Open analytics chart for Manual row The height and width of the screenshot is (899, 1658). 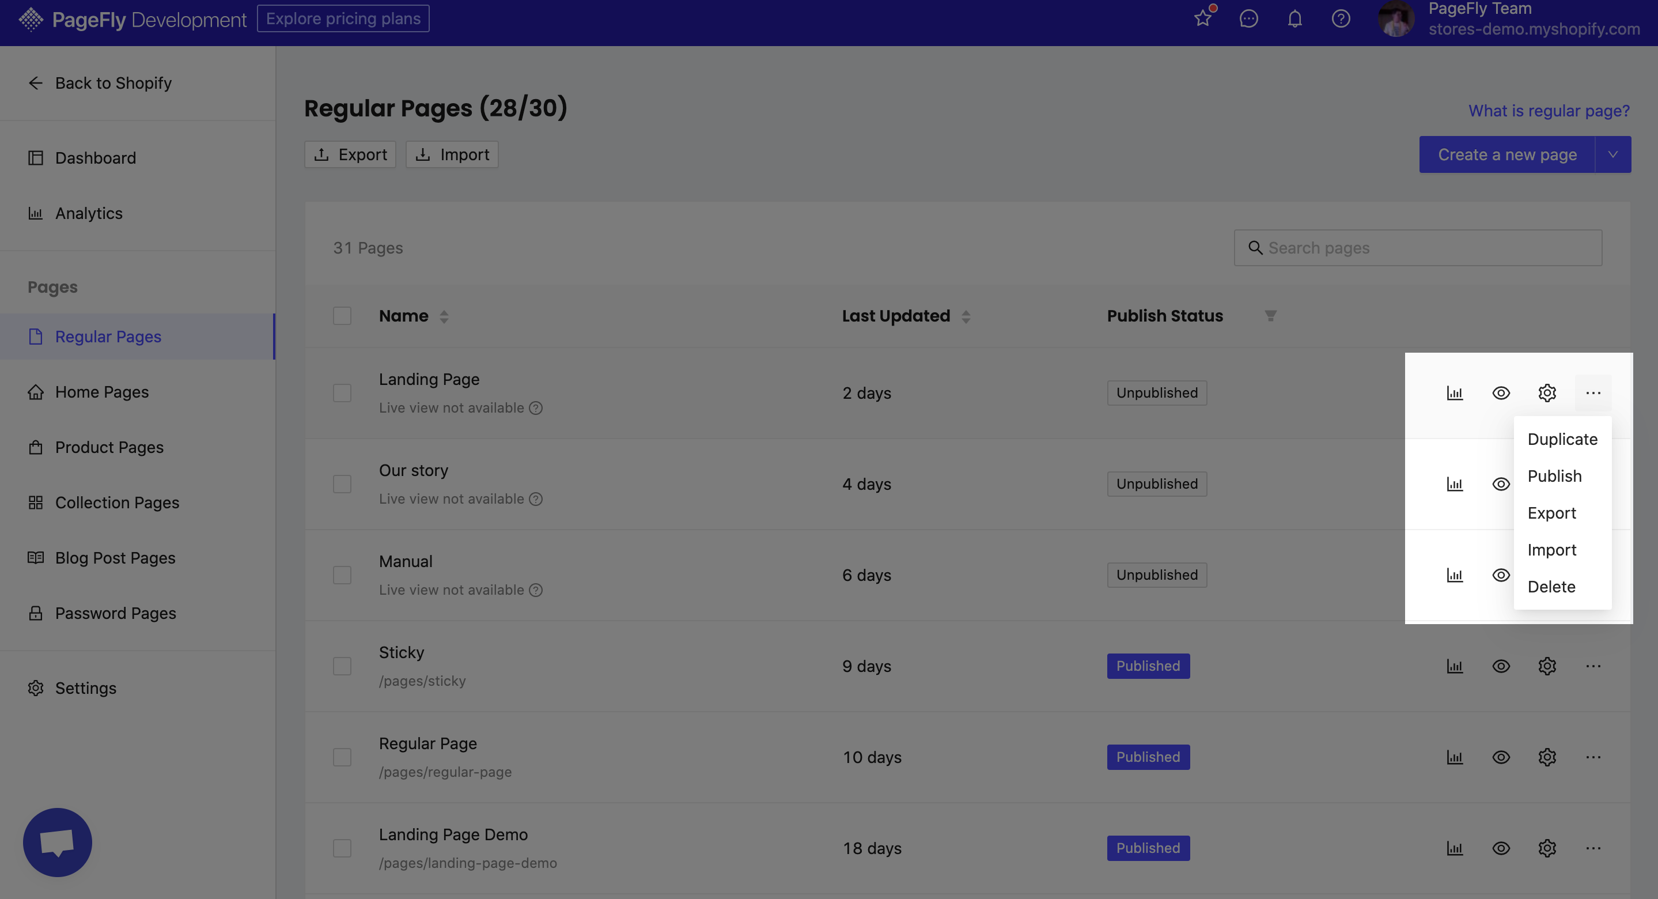tap(1455, 575)
